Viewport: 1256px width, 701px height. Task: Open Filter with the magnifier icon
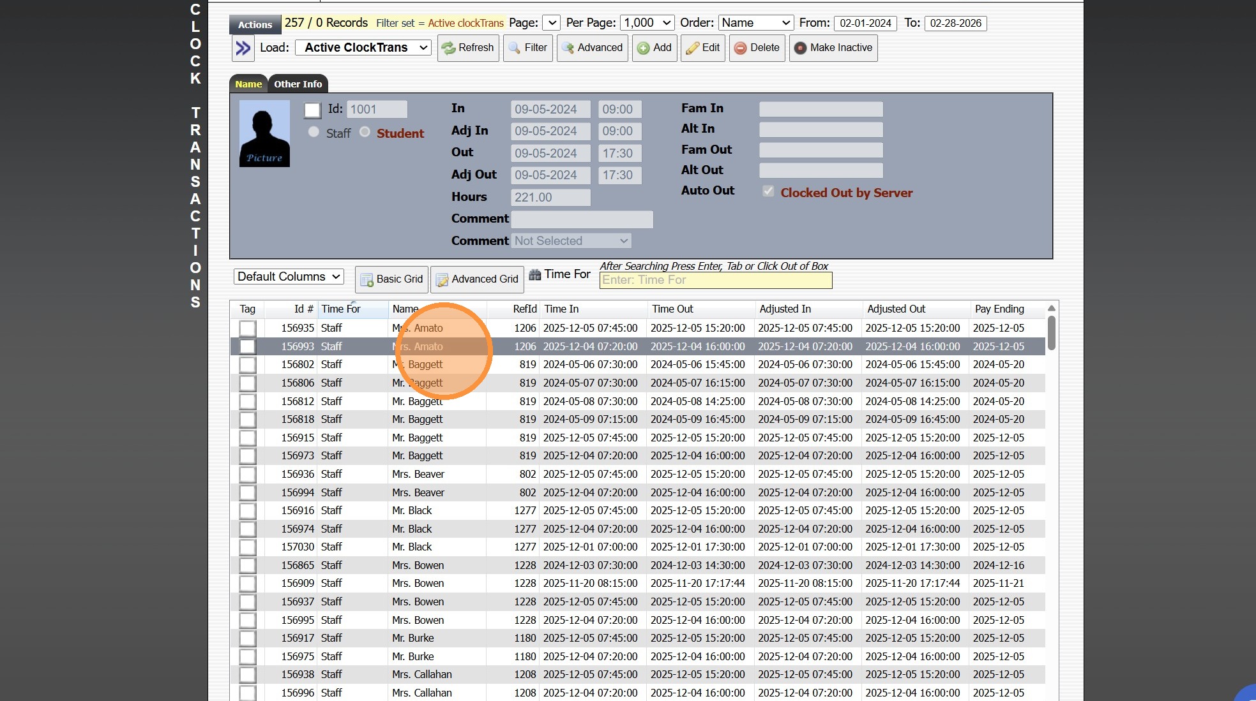point(527,48)
